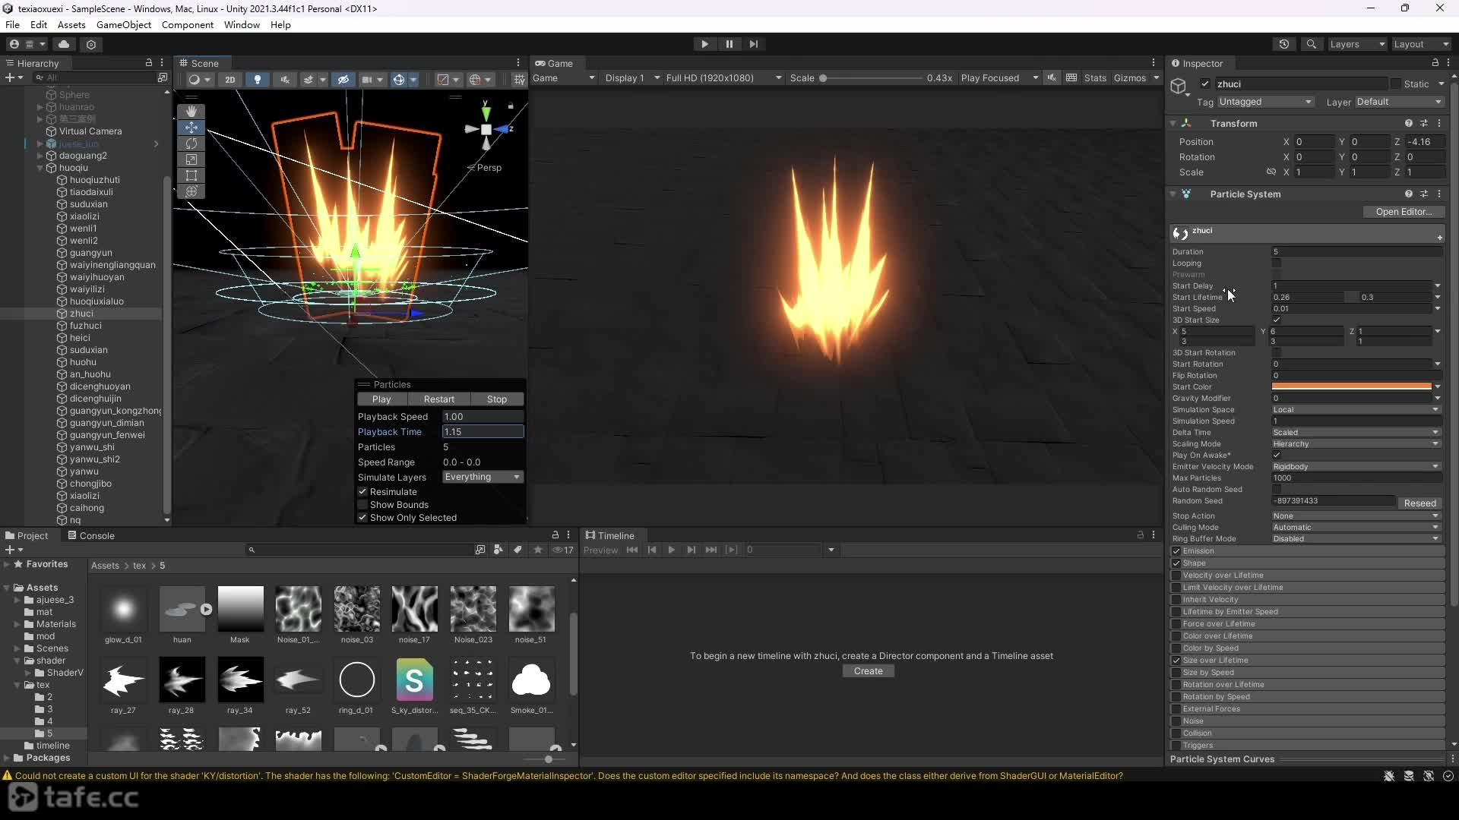Expand daoguang2 in Hierarchy
The width and height of the screenshot is (1459, 820).
click(x=40, y=156)
